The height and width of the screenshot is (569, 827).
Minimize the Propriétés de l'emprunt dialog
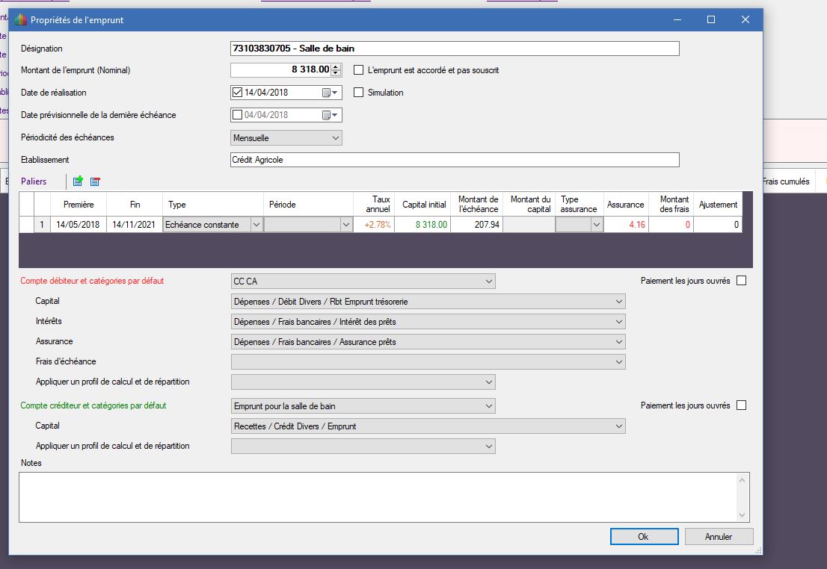pyautogui.click(x=677, y=20)
